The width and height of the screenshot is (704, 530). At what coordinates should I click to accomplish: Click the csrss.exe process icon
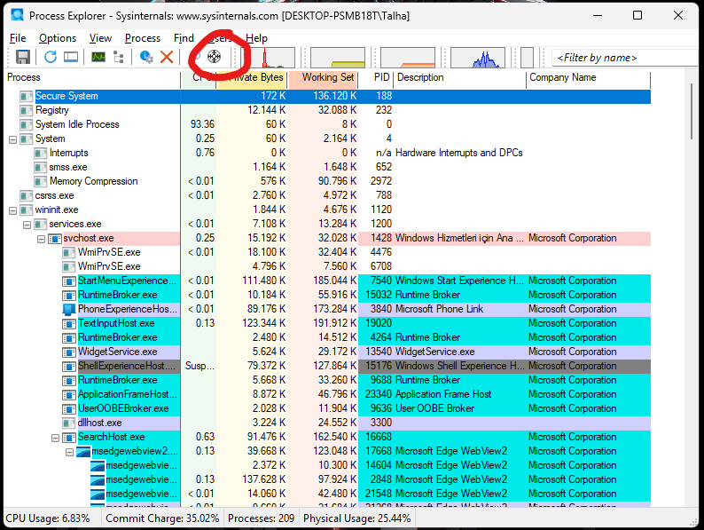pos(26,196)
